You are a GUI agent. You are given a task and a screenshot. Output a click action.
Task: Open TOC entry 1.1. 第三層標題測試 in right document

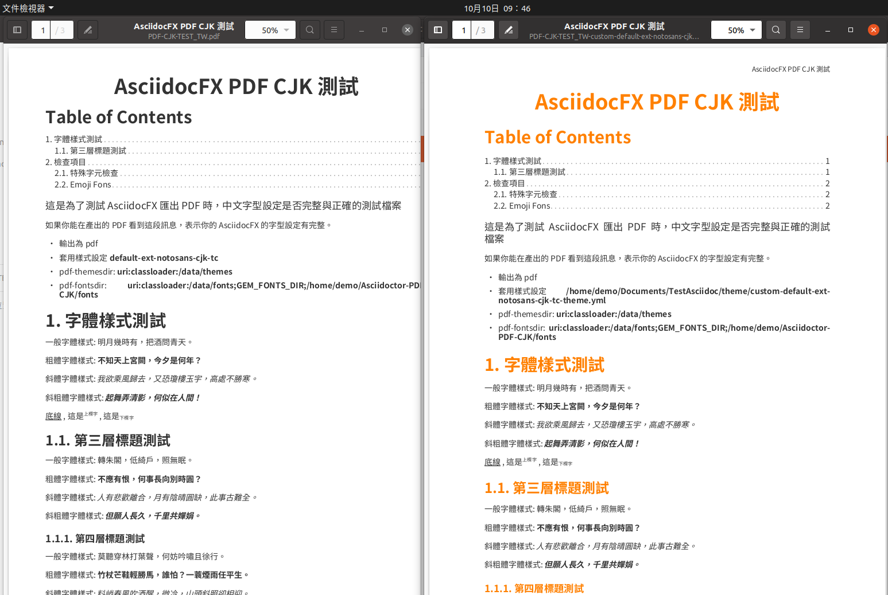coord(530,172)
